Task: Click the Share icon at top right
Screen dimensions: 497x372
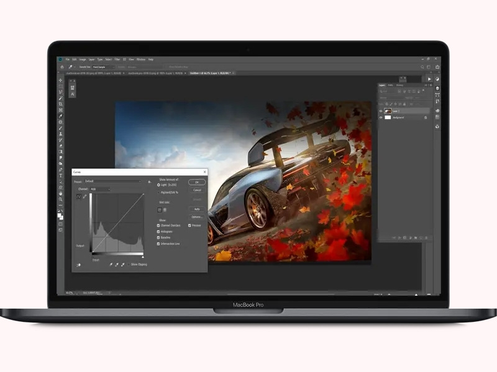Action: coord(437,67)
